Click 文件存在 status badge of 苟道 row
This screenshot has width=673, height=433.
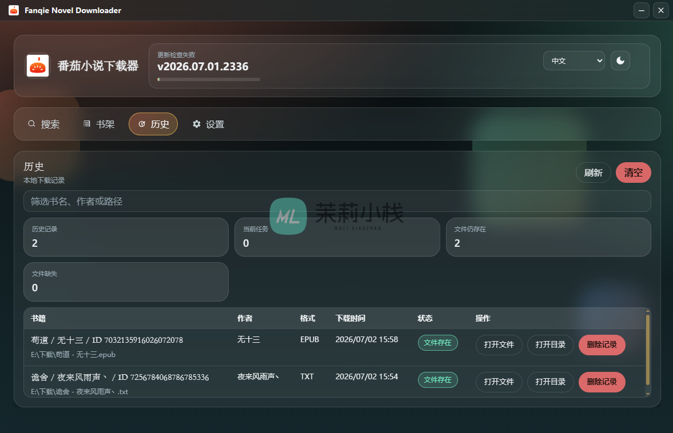(438, 343)
